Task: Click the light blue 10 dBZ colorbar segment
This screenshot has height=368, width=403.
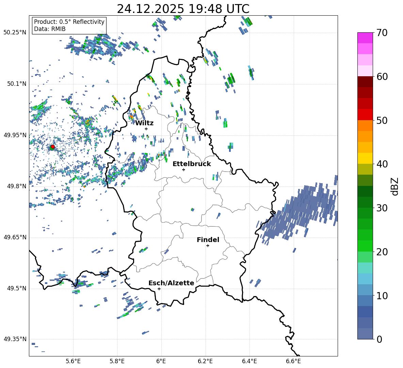Action: tap(365, 290)
